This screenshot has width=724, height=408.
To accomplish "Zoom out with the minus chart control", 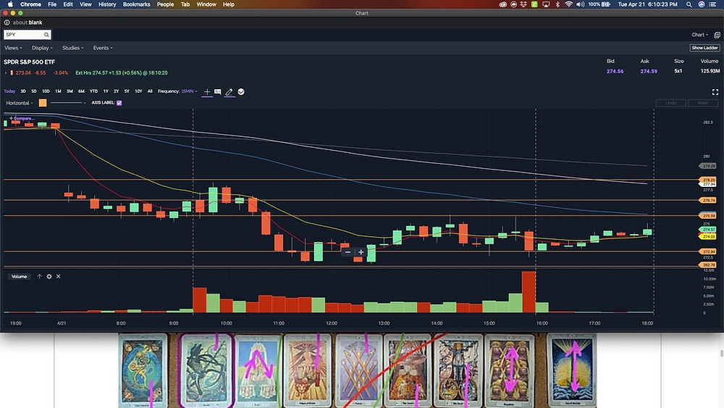I will click(x=348, y=251).
